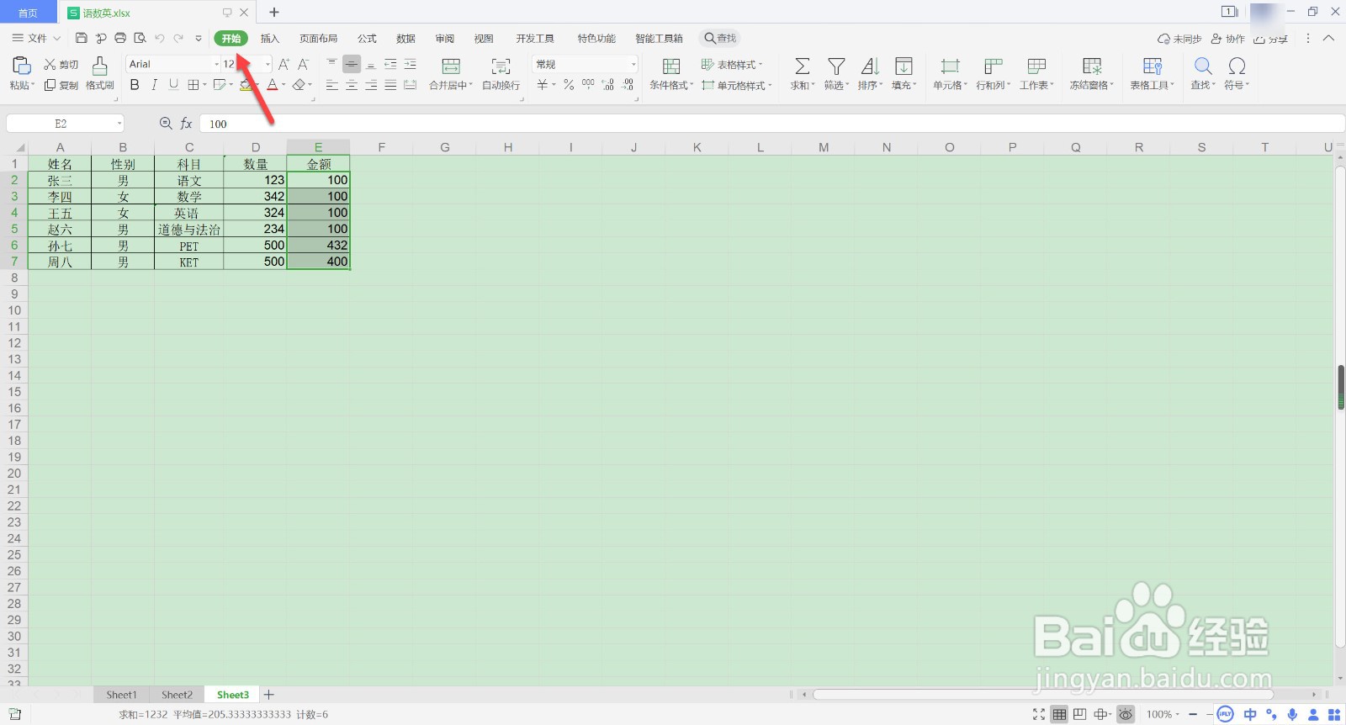The image size is (1346, 725).
Task: Click the percent style icon
Action: [569, 85]
